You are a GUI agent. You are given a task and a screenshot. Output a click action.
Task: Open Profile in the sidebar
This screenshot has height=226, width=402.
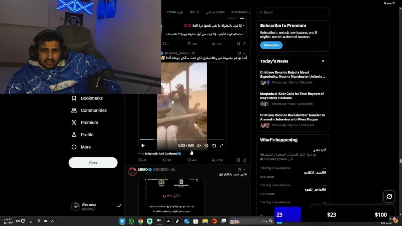pyautogui.click(x=83, y=135)
